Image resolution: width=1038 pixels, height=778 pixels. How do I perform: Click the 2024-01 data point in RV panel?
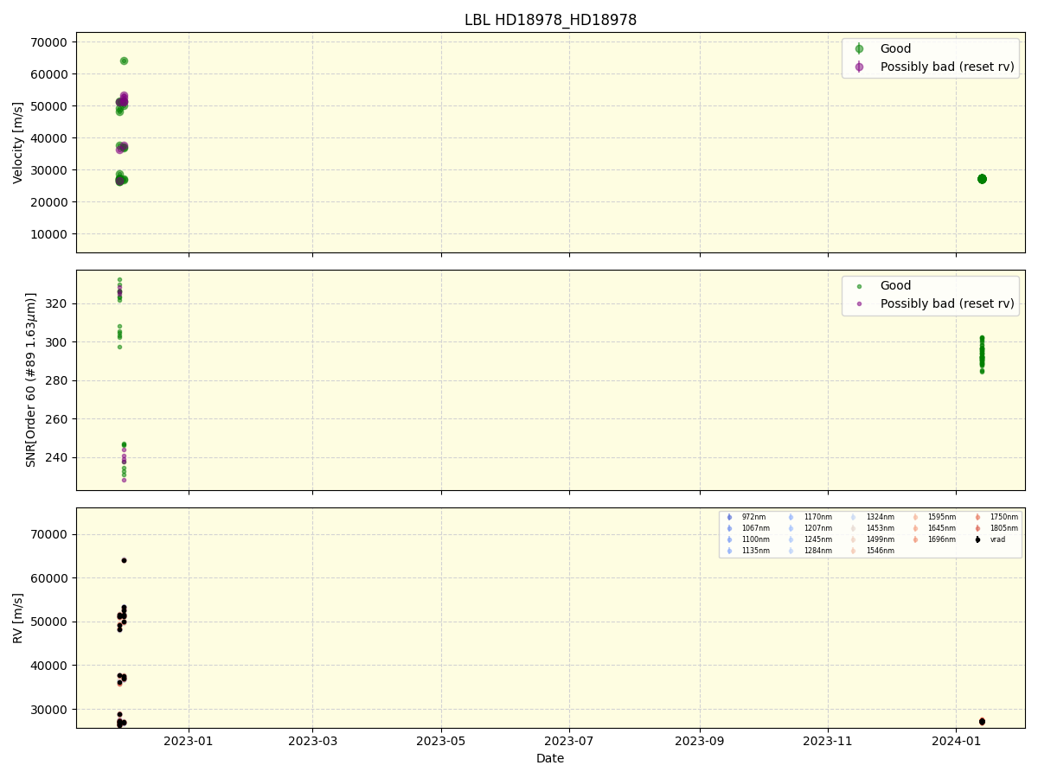982,721
